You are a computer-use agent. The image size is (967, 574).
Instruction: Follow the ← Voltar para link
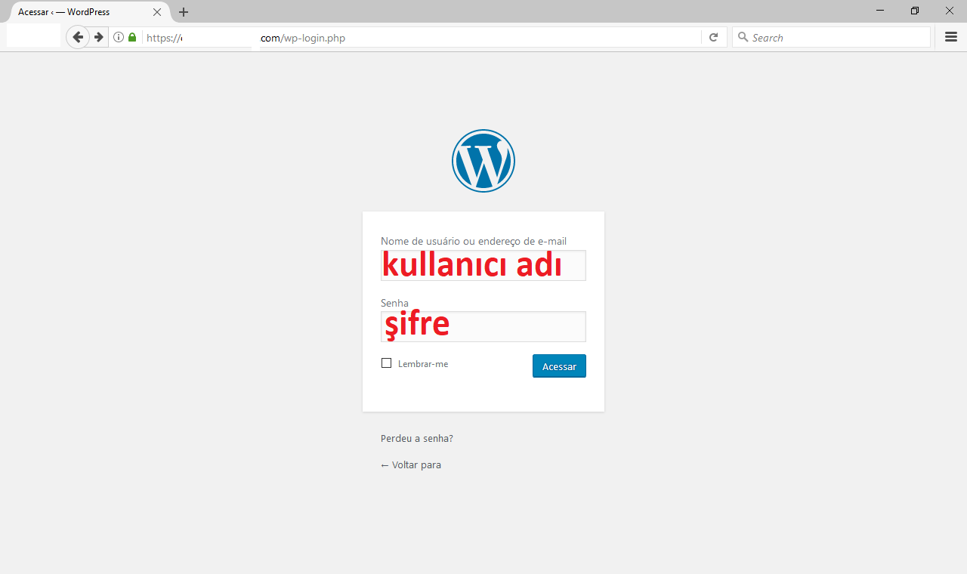point(411,464)
